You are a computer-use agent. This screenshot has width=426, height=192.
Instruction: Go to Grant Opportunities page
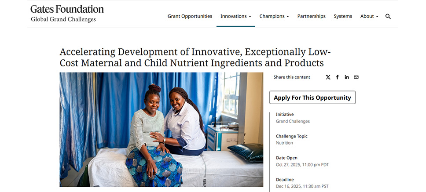pyautogui.click(x=190, y=16)
